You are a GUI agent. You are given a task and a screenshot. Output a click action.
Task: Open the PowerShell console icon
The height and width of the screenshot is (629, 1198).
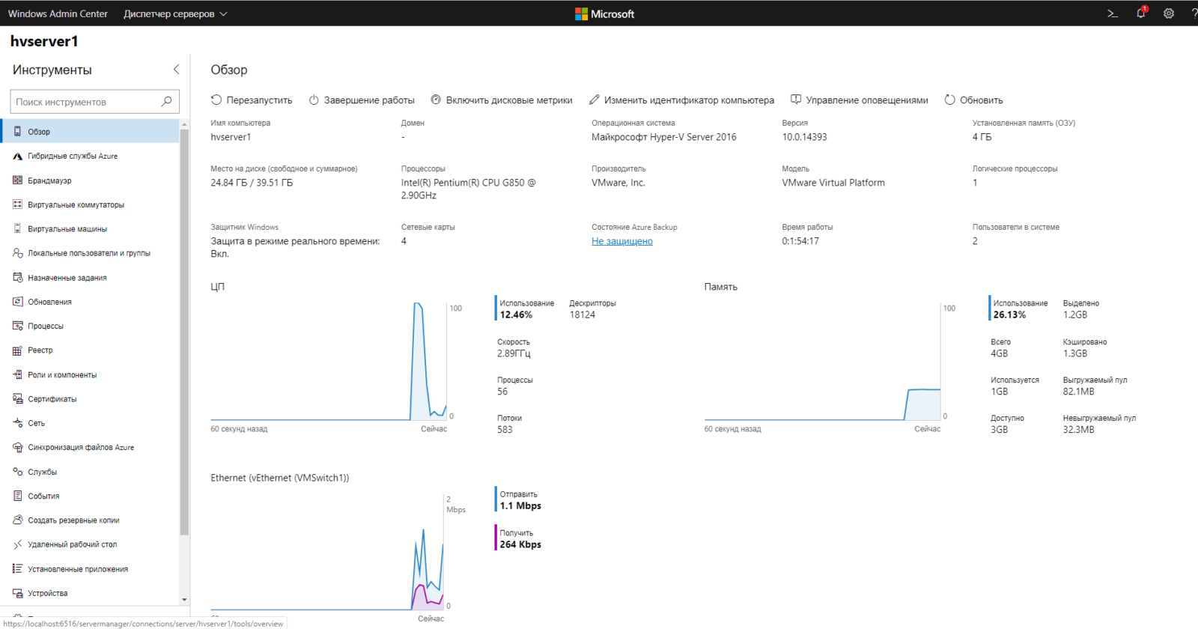tap(1113, 13)
